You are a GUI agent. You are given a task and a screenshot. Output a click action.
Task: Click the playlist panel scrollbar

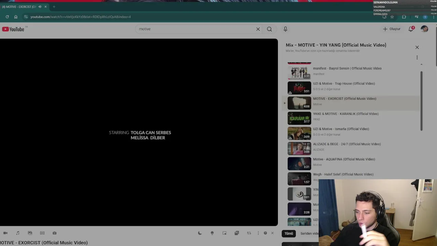421,101
